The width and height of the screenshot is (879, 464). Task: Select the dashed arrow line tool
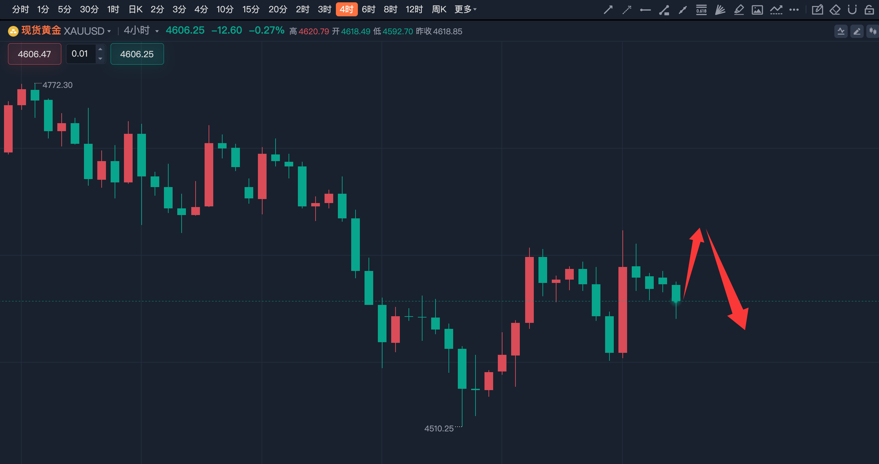point(627,10)
